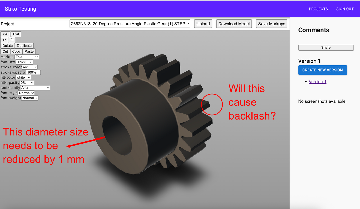Screen dimensions: 360x209
Task: Click Download Model button
Action: click(x=234, y=24)
